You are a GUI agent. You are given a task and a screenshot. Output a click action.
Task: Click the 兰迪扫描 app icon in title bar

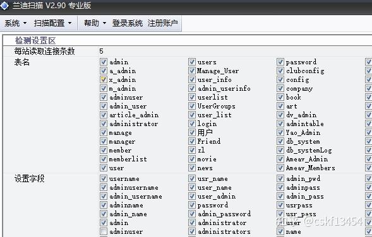tap(4, 6)
